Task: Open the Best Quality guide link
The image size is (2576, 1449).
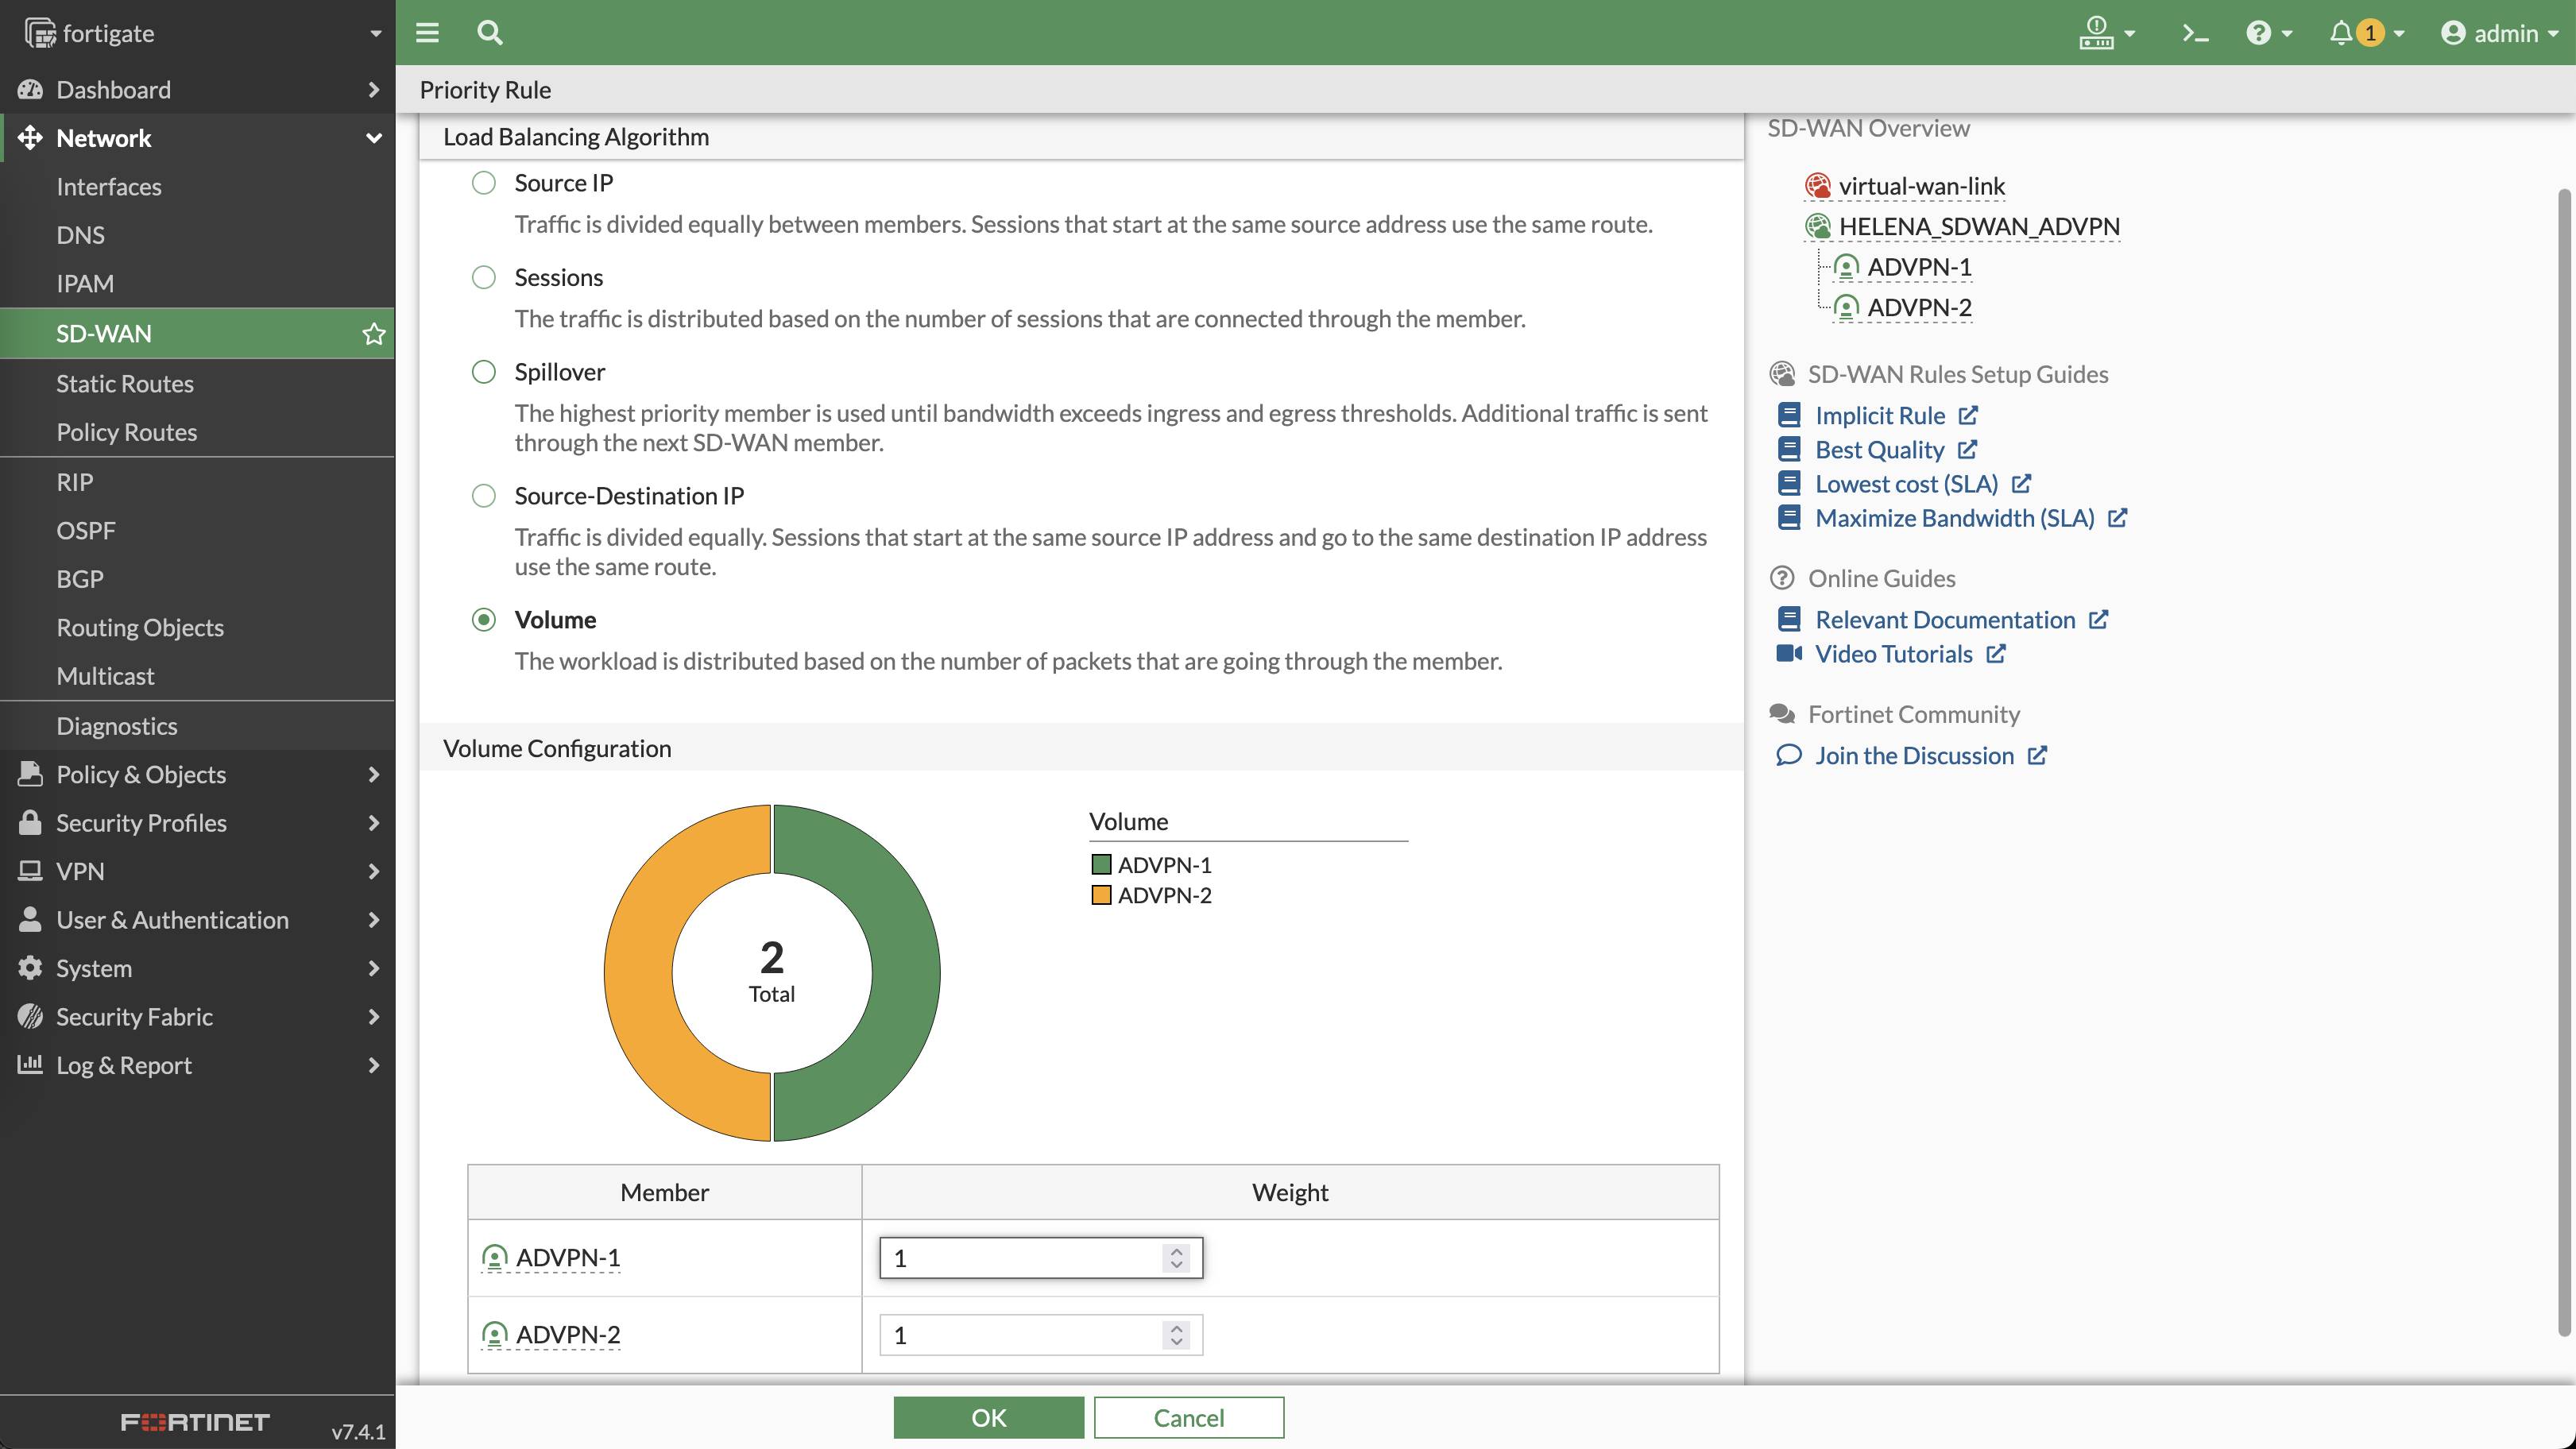Action: (x=1879, y=450)
